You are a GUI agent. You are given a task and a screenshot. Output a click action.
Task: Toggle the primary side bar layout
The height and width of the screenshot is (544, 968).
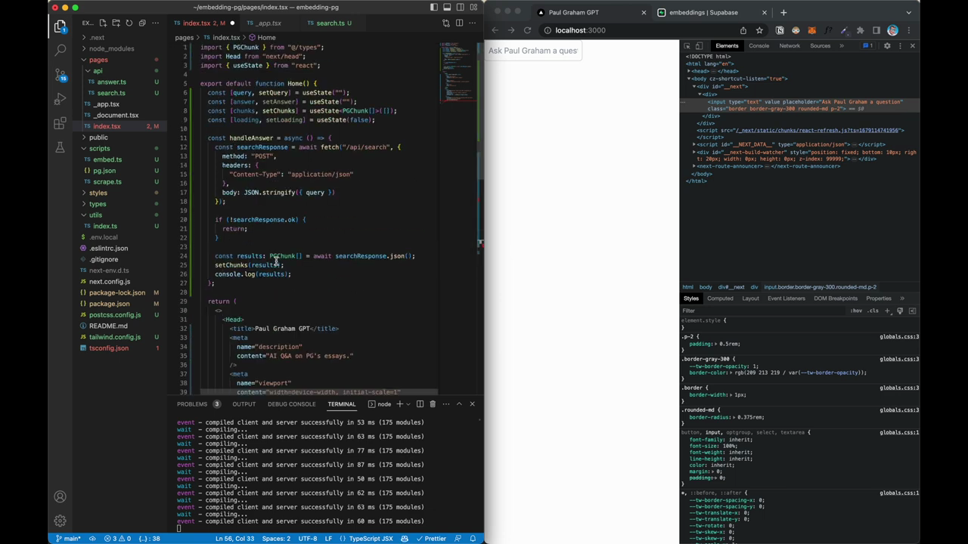(x=433, y=8)
